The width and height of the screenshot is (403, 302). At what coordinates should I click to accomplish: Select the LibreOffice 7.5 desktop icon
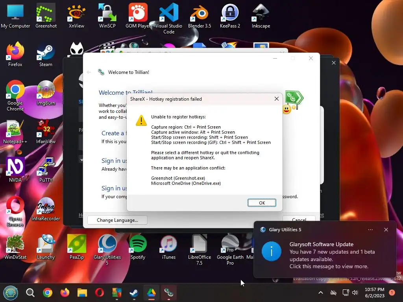pos(200,250)
